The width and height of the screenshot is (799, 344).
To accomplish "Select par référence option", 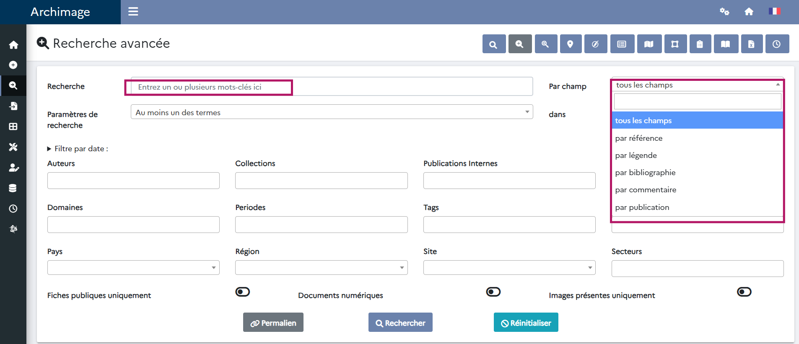I will pyautogui.click(x=698, y=138).
